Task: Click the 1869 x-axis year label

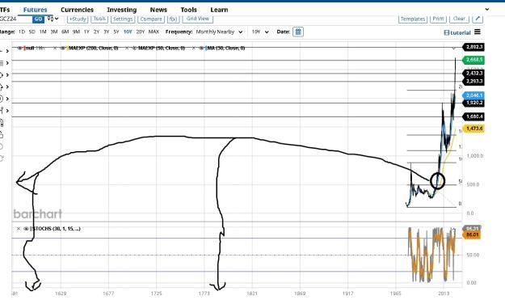Action: click(300, 294)
